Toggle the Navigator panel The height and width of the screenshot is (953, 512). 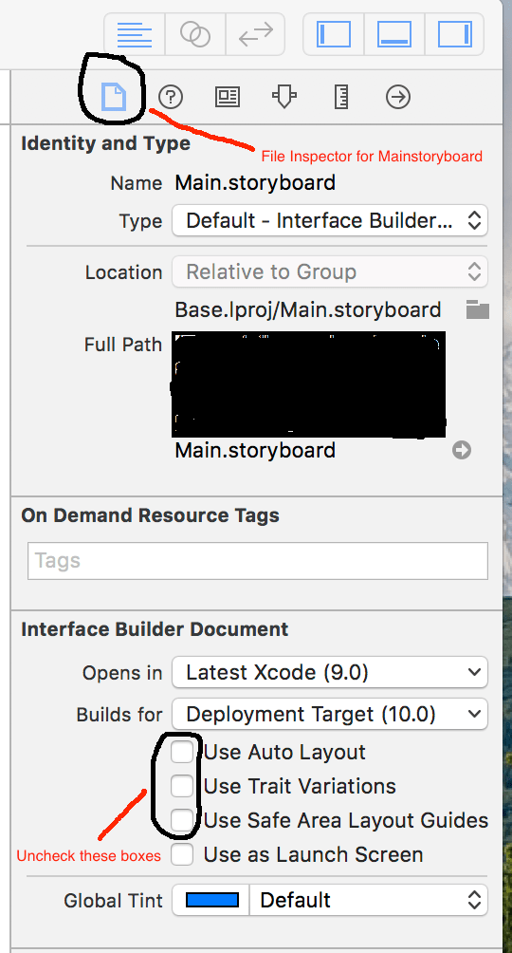[334, 34]
